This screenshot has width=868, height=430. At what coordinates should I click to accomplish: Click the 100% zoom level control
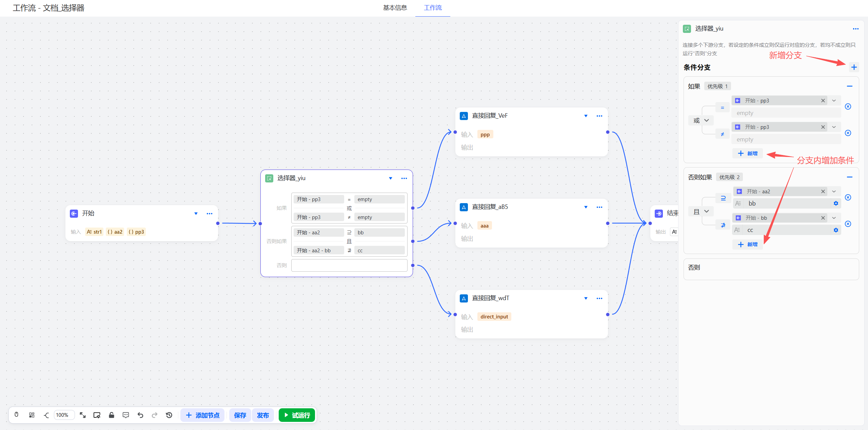(64, 415)
